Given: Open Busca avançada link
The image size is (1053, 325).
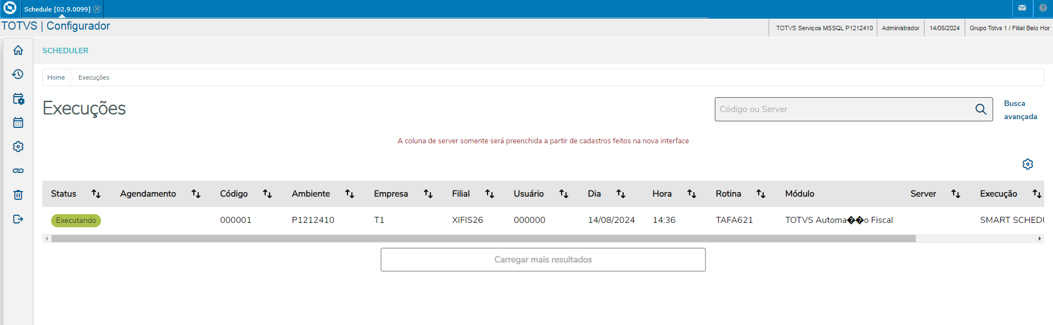Looking at the screenshot, I should 1021,110.
